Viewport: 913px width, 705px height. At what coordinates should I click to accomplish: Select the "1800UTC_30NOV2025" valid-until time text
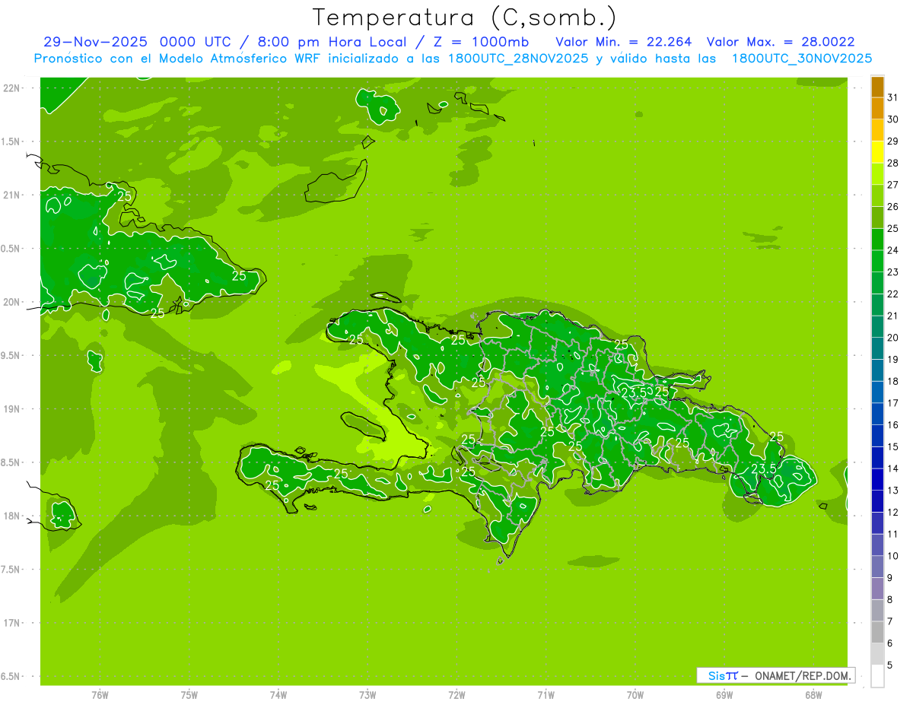pyautogui.click(x=802, y=59)
